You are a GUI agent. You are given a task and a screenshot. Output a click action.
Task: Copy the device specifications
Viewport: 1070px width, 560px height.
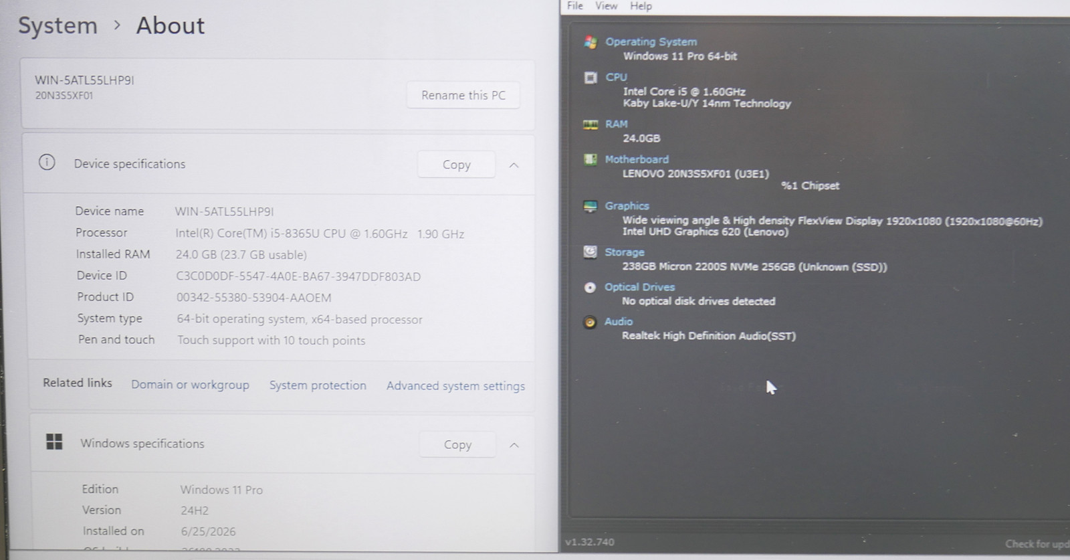pyautogui.click(x=457, y=165)
